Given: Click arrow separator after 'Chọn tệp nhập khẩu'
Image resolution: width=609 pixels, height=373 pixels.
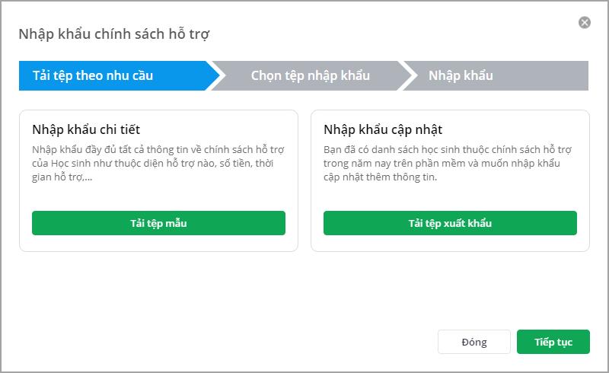Looking at the screenshot, I should [x=410, y=75].
